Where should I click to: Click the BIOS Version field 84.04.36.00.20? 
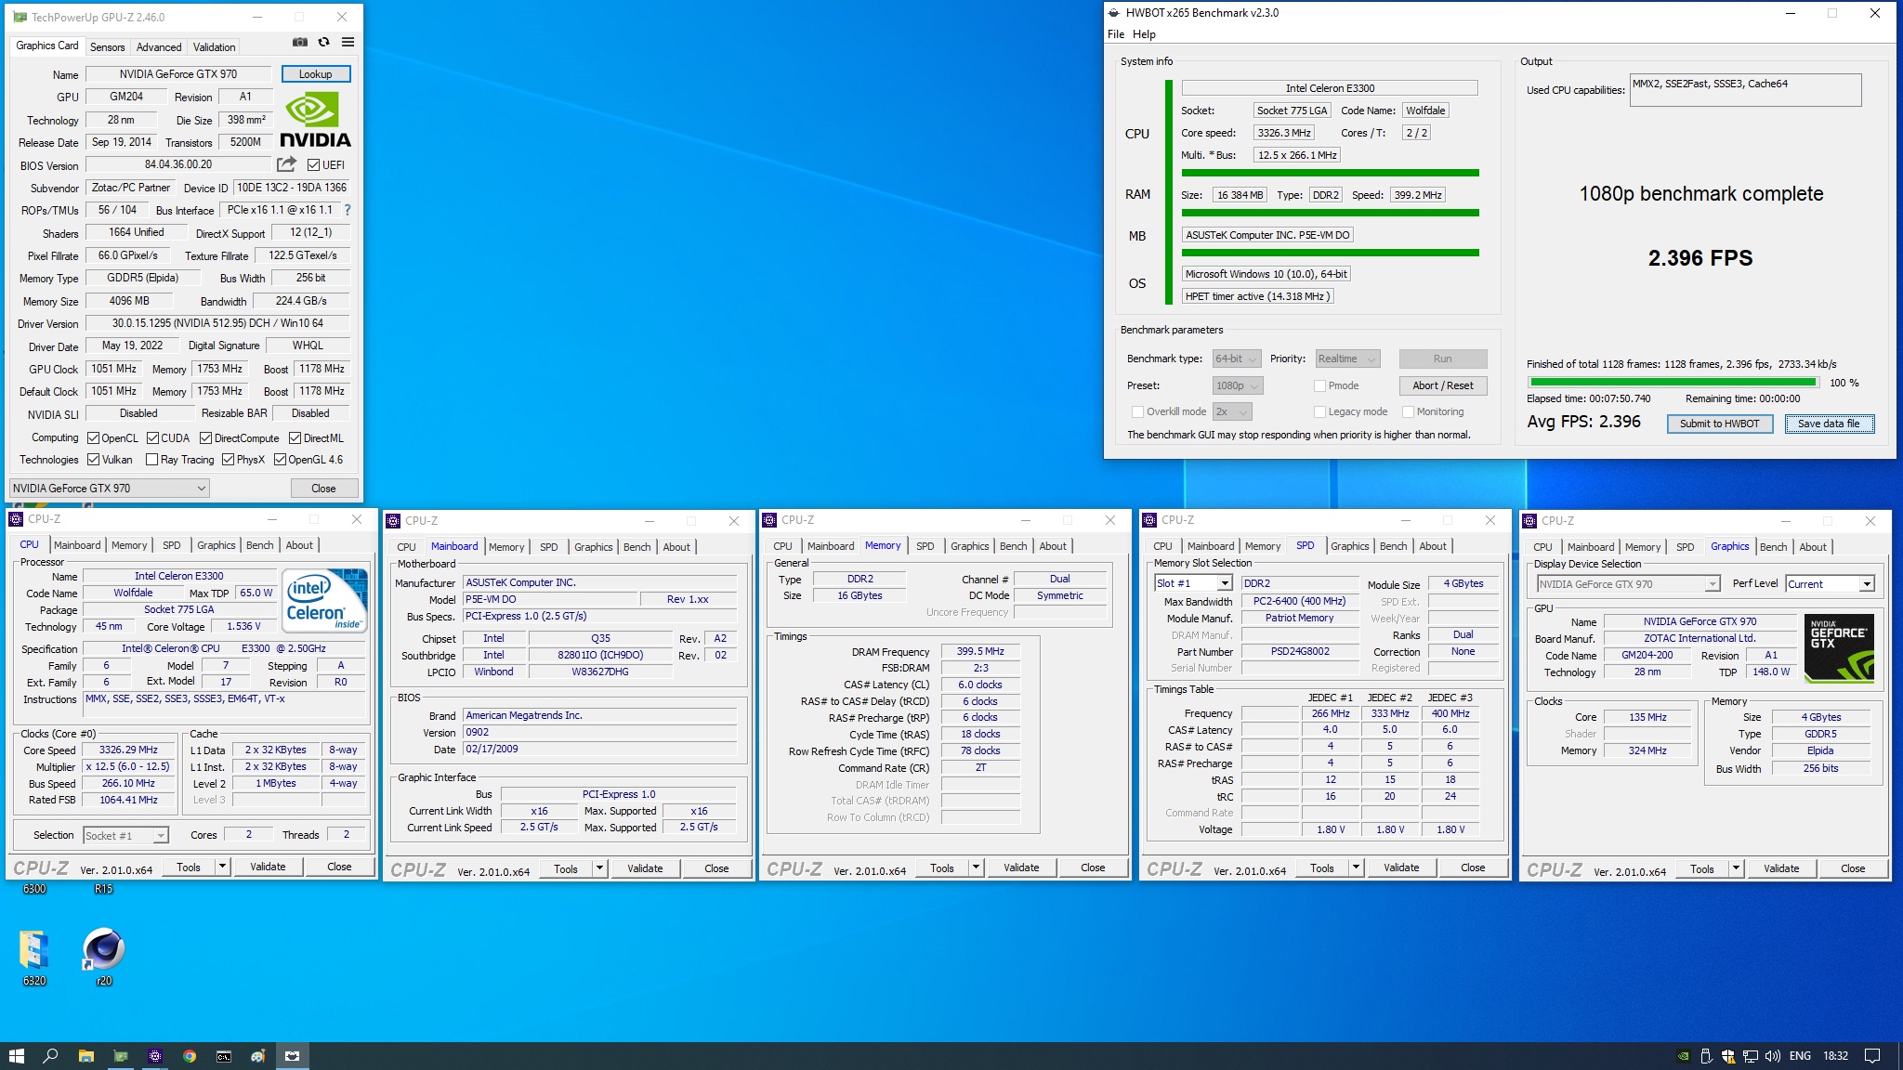(178, 164)
